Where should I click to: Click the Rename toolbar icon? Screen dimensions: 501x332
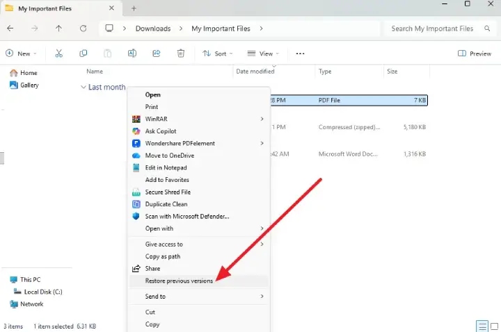coord(132,53)
